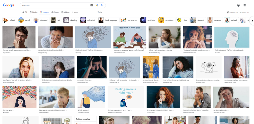This screenshot has height=124, width=254.
Task: Open the abcnews.go.com tired woman image
Action: pyautogui.click(x=231, y=97)
